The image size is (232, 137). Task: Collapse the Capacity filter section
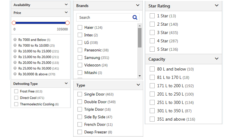217,59
